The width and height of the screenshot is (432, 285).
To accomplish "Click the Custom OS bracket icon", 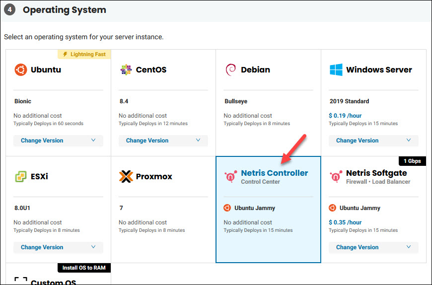I will click(x=21, y=281).
